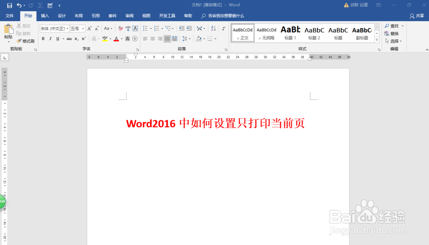Click the Increase Indent icon

(x=189, y=28)
